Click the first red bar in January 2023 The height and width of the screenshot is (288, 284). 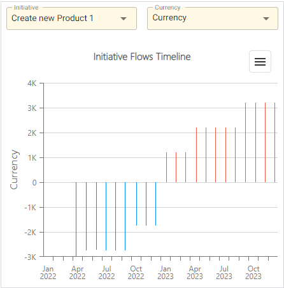tap(167, 168)
